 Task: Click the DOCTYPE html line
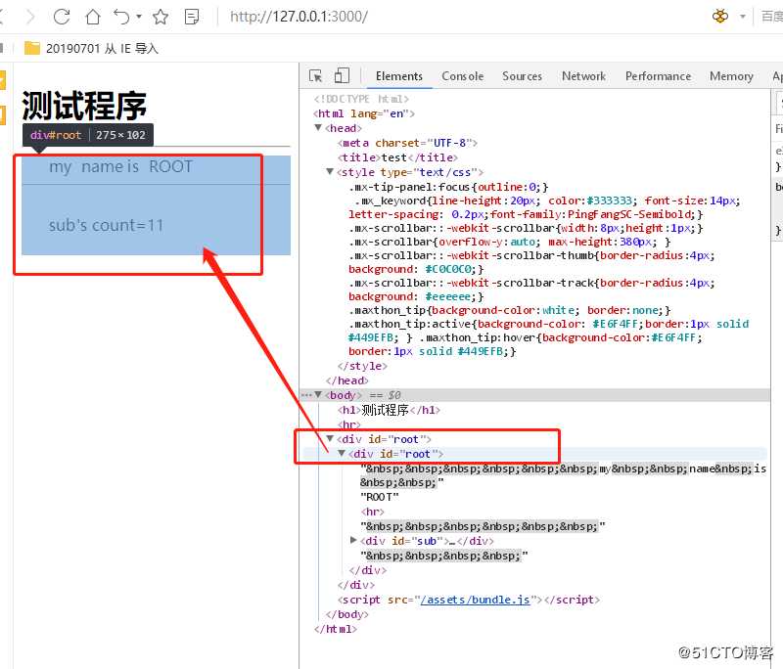click(361, 99)
